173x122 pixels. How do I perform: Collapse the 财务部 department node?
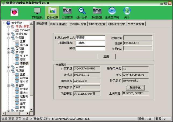pyautogui.click(x=9, y=38)
